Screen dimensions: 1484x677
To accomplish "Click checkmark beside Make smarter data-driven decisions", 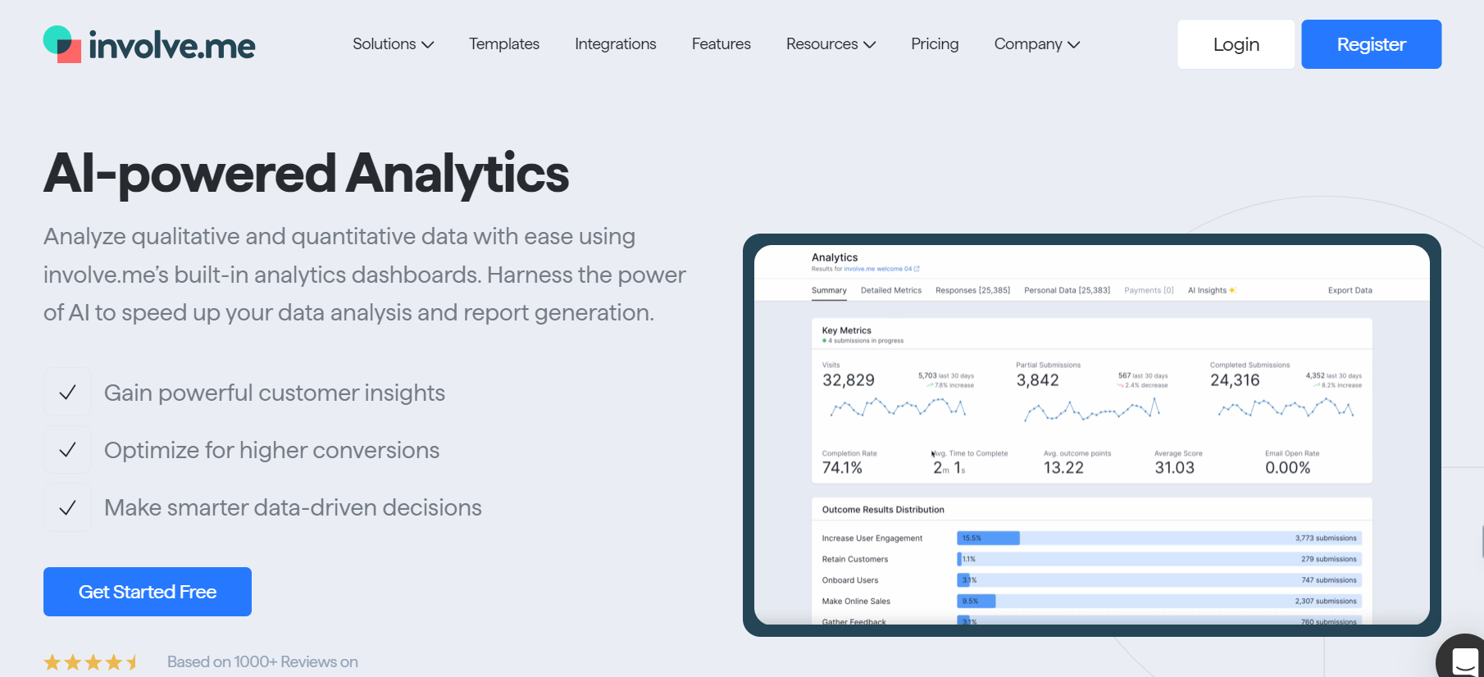I will click(x=67, y=507).
